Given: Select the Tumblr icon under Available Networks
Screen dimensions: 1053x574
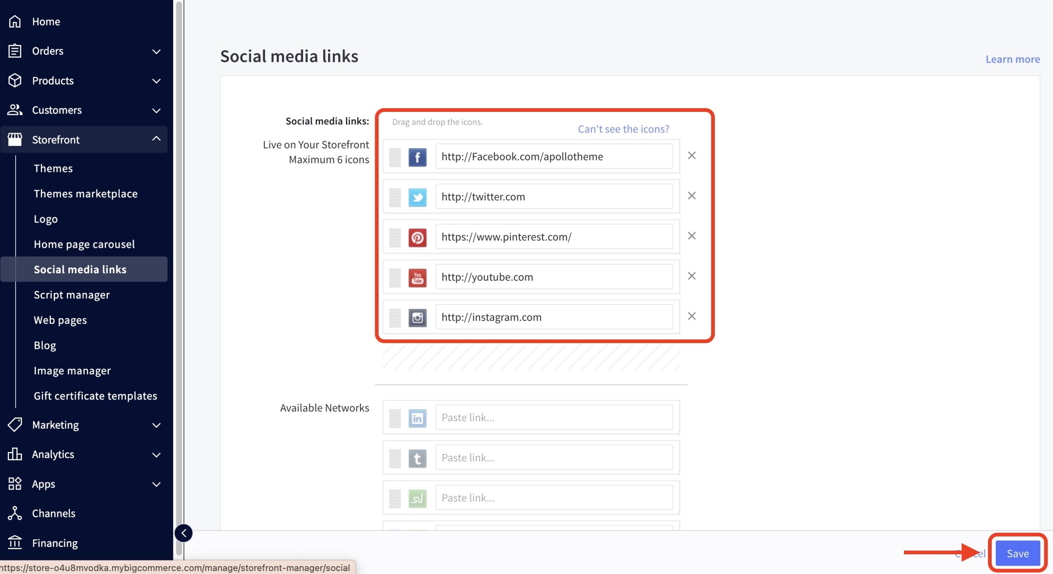Looking at the screenshot, I should tap(418, 458).
